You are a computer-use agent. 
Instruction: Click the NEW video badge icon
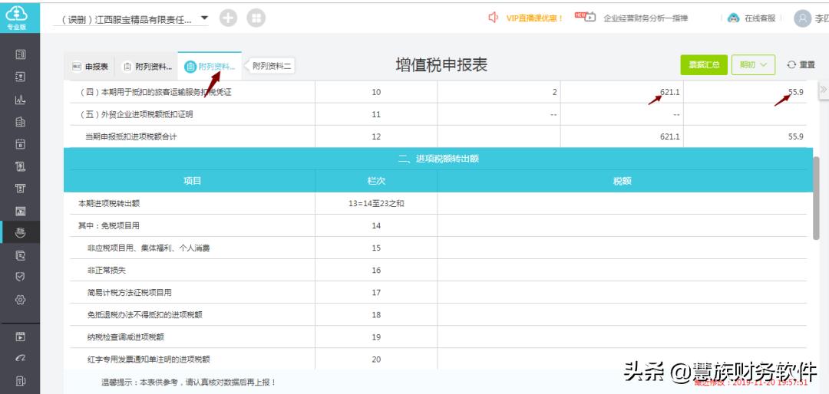585,17
